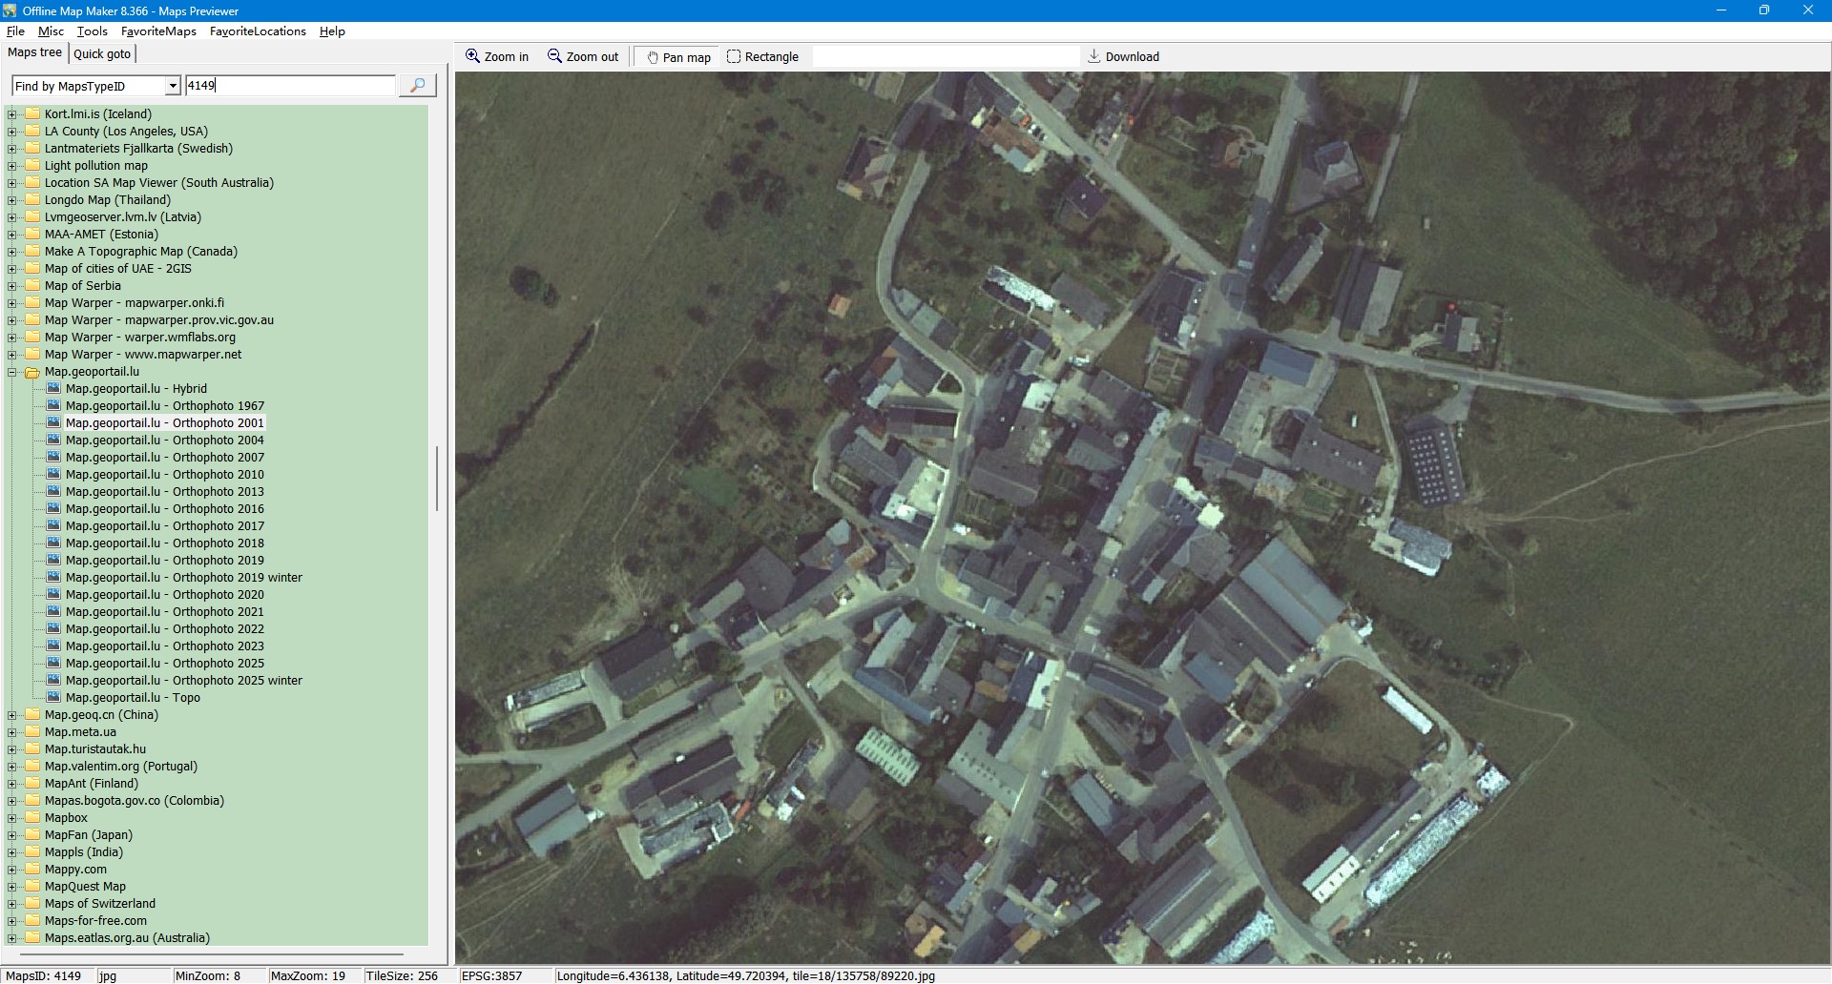This screenshot has width=1832, height=984.
Task: Collapse the Map.geoportail.lu folder
Action: tap(12, 373)
